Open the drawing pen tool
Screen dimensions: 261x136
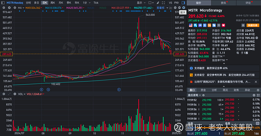(158, 3)
